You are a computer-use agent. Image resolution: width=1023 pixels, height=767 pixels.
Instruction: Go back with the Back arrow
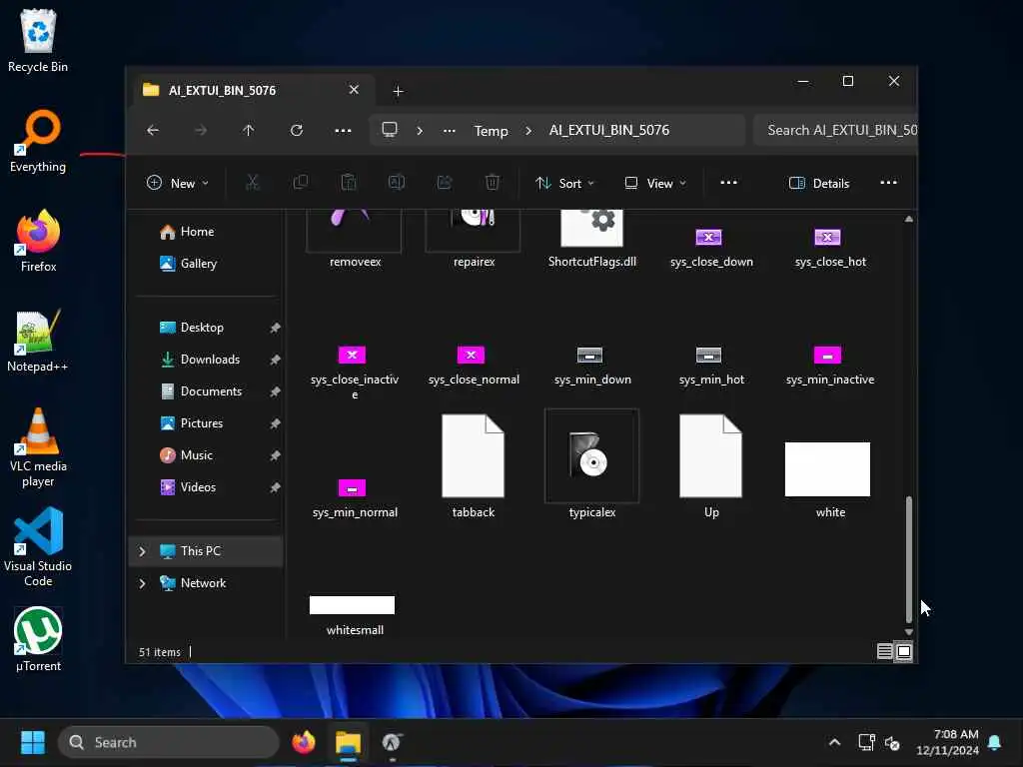[153, 131]
